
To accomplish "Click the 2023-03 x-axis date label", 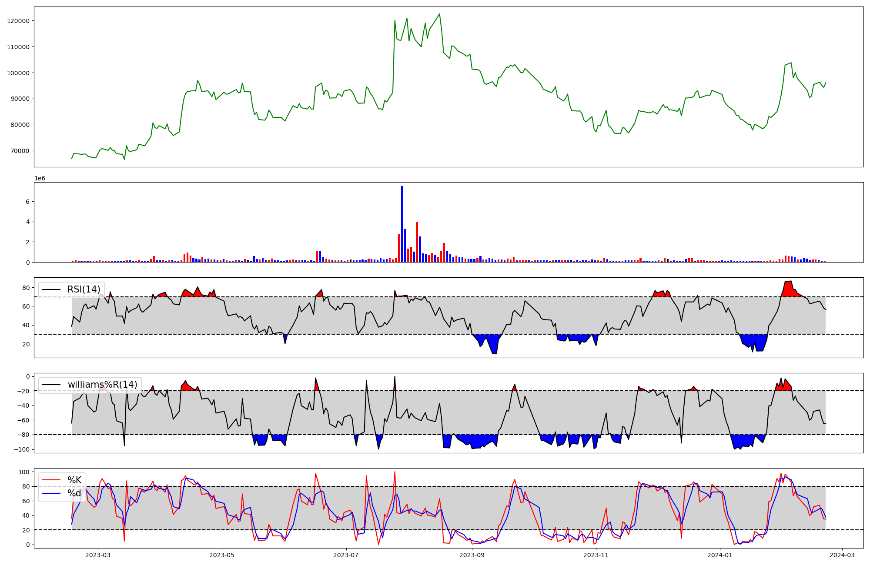I will pyautogui.click(x=98, y=555).
